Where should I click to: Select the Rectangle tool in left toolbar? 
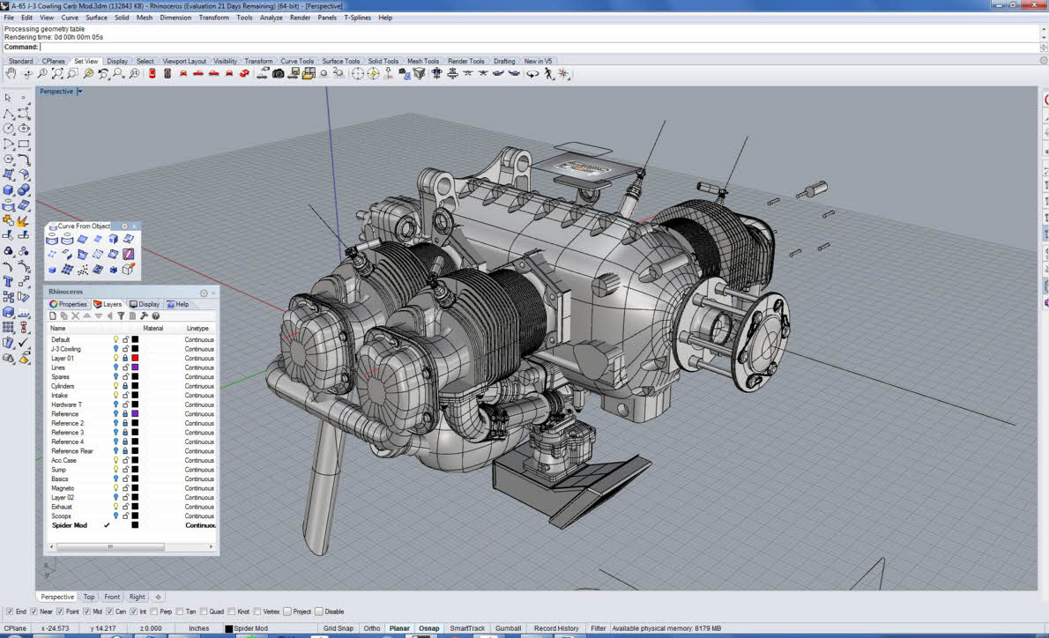24,144
